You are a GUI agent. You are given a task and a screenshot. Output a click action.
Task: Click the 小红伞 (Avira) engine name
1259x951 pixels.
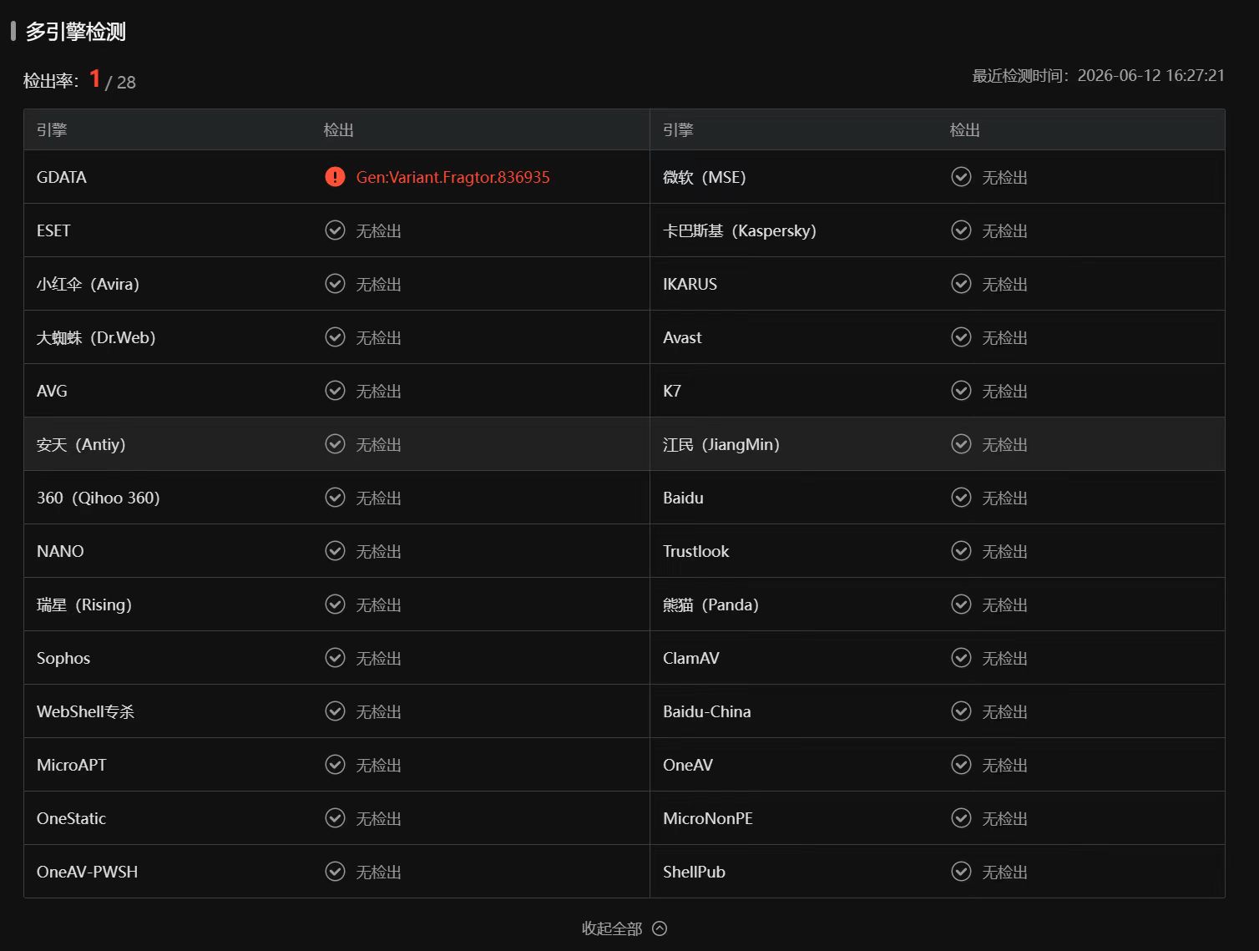88,284
